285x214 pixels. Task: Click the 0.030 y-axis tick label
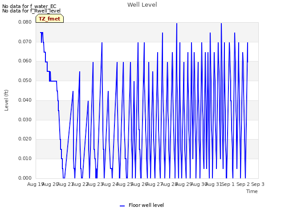click(25, 119)
